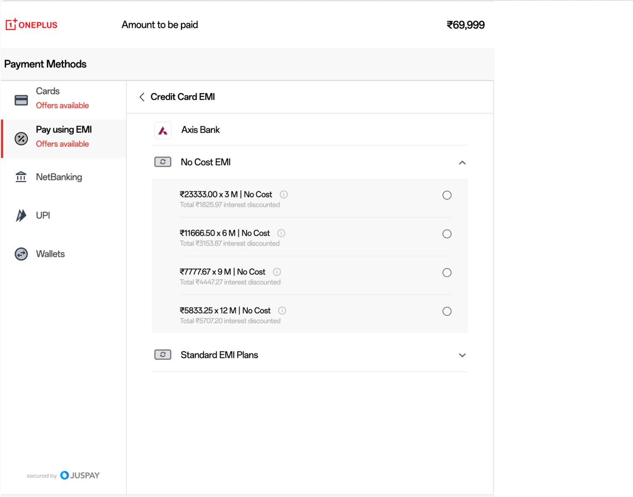Click info icon for 3 month EMI plan
The width and height of the screenshot is (633, 497).
pos(284,195)
